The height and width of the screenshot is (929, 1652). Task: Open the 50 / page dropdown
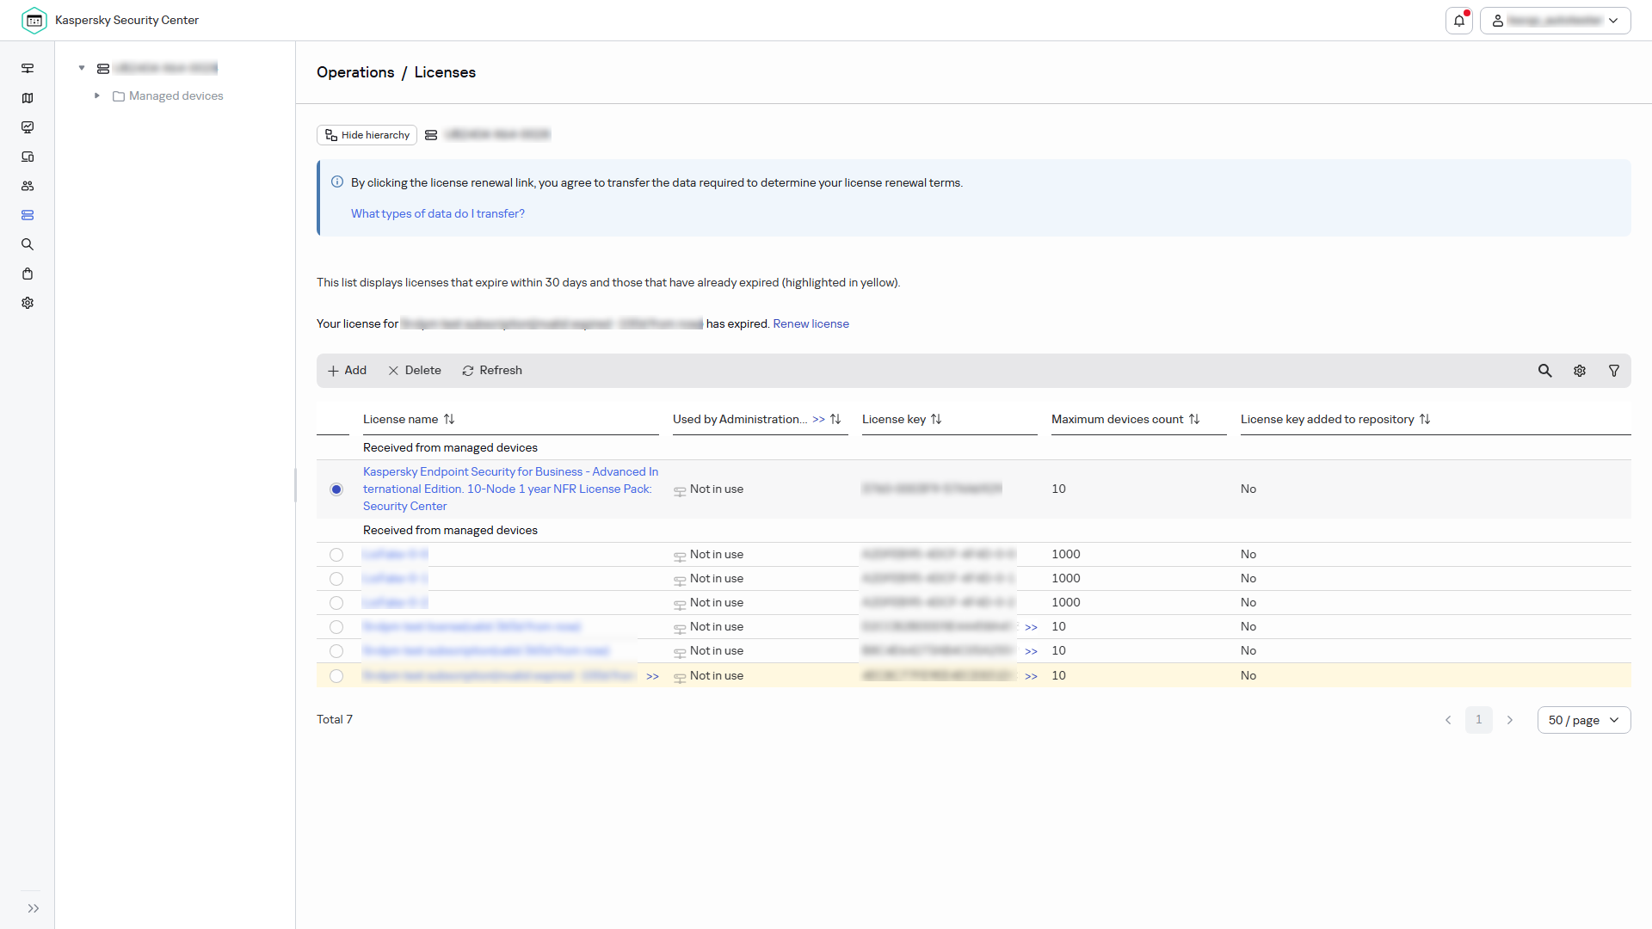click(x=1584, y=720)
